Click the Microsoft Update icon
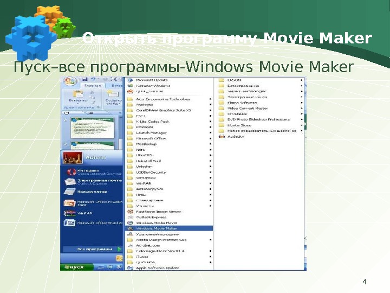 point(130,80)
